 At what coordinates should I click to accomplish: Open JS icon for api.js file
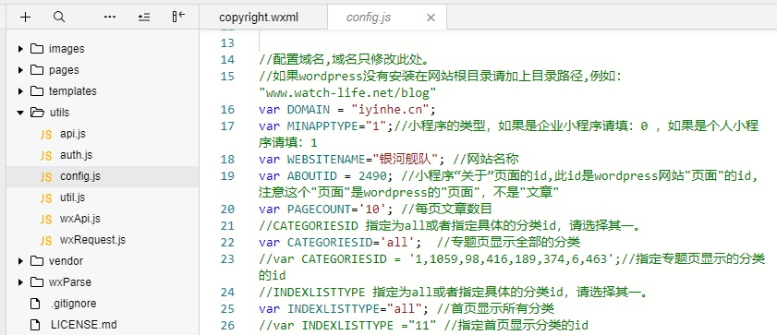(x=46, y=134)
